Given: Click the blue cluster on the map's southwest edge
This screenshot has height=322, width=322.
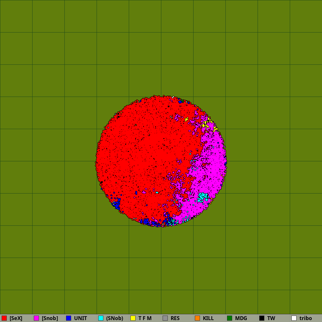Looking at the screenshot, I should tap(117, 204).
